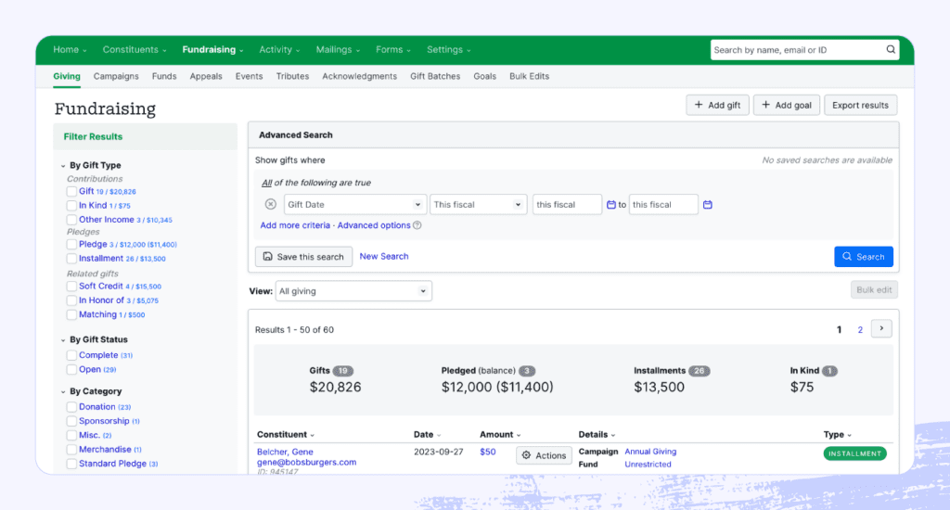Switch to the Events tab
Image resolution: width=950 pixels, height=510 pixels.
[249, 76]
